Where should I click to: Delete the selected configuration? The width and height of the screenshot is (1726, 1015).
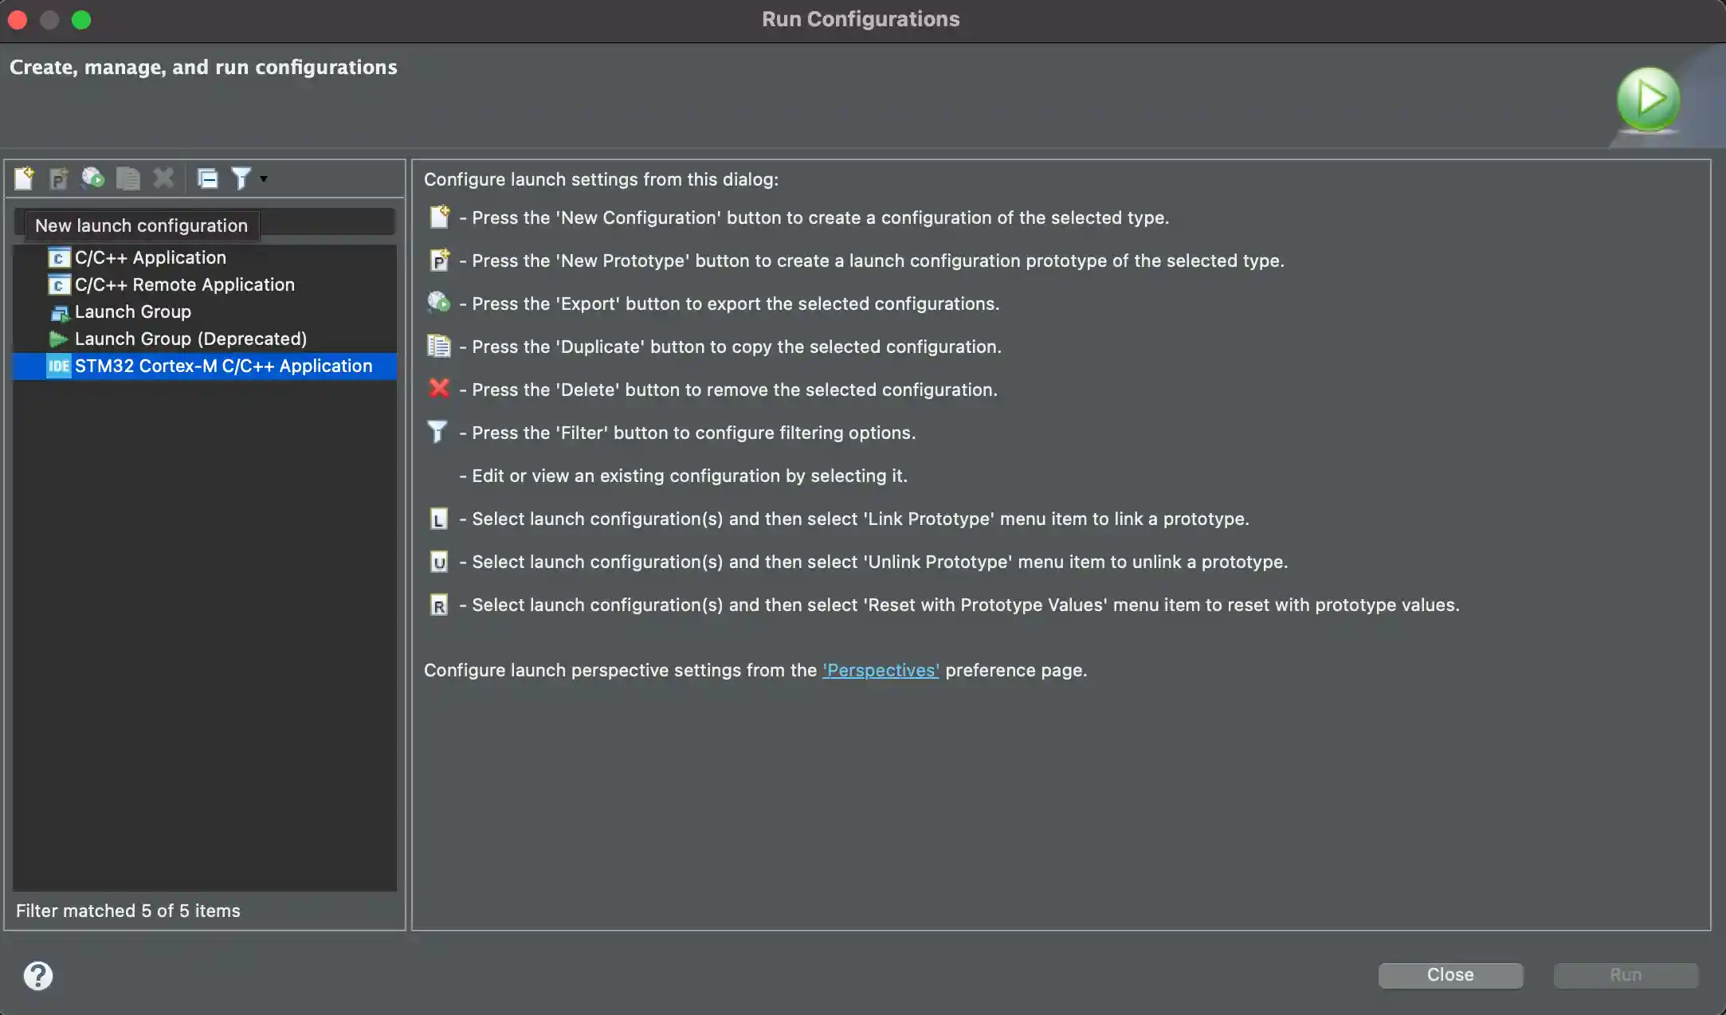[x=163, y=178]
